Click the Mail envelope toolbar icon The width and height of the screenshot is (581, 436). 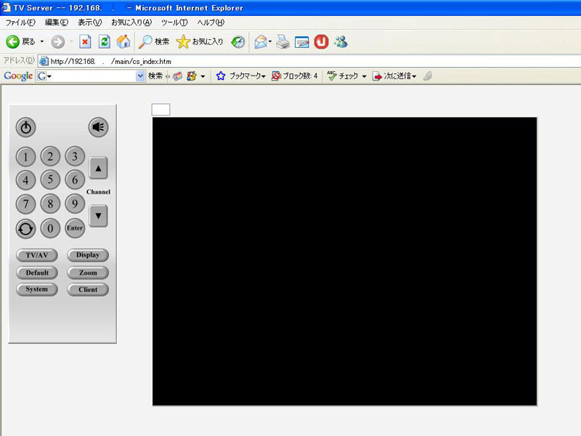click(261, 42)
